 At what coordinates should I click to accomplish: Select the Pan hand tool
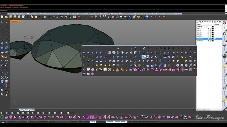[45, 17]
